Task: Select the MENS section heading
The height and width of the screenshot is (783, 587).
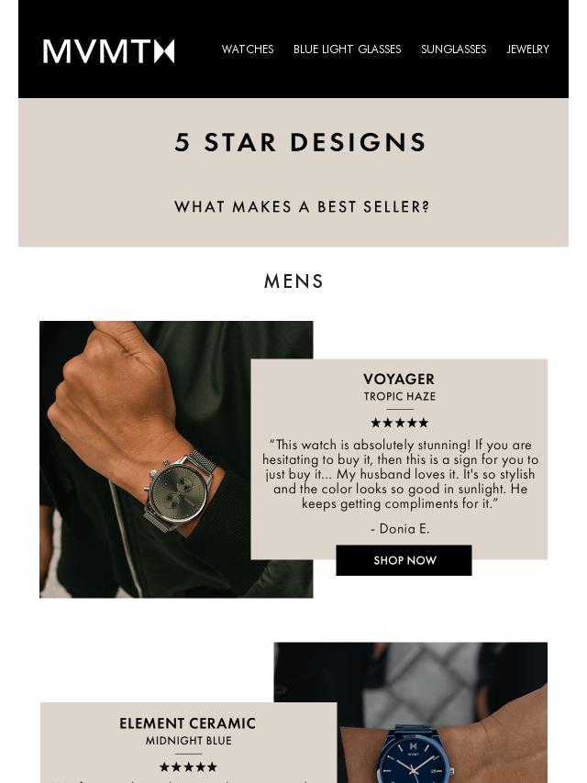Action: pyautogui.click(x=293, y=281)
